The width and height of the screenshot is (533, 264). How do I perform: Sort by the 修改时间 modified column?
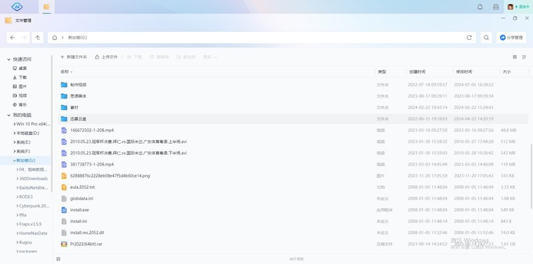pos(464,72)
